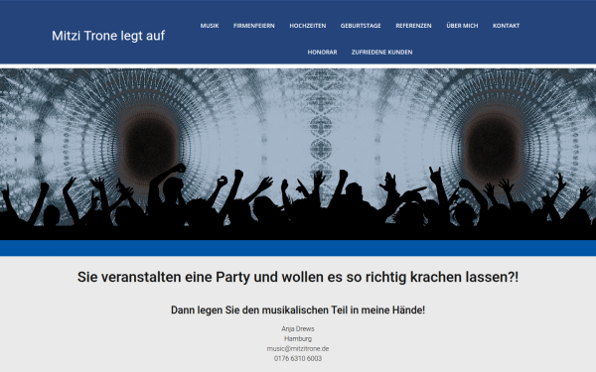Click the phone number 0176 6310 6003

click(298, 358)
